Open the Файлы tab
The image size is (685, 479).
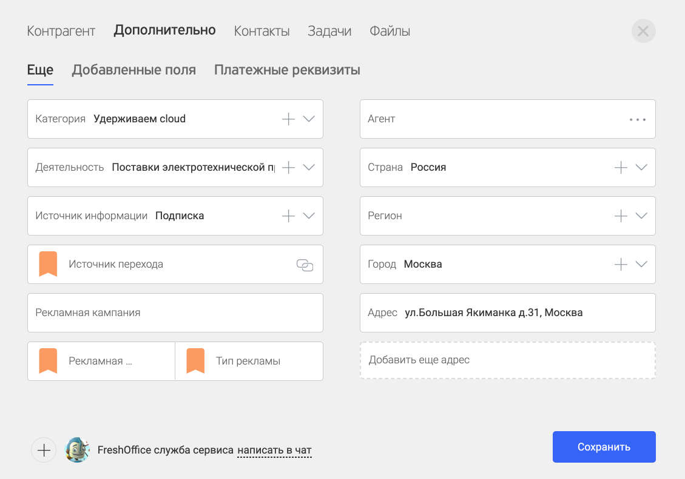click(x=390, y=31)
